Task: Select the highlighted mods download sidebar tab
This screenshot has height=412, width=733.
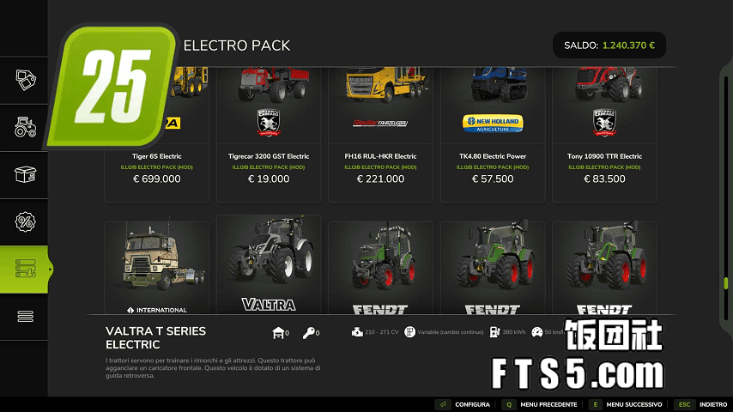Action: click(24, 270)
